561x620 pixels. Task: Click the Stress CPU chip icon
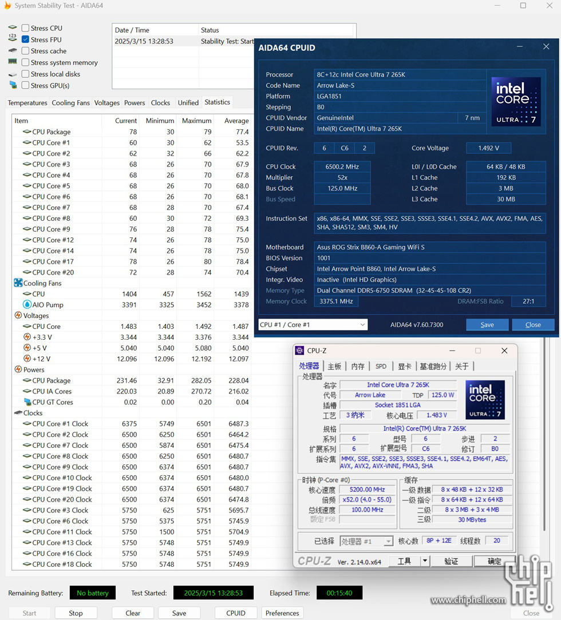click(x=13, y=27)
